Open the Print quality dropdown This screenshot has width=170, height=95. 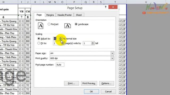pos(112,58)
